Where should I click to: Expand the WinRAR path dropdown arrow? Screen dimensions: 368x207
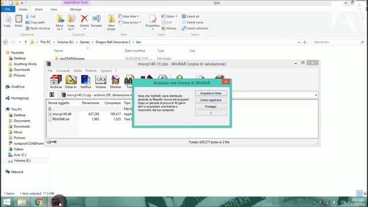click(x=316, y=95)
